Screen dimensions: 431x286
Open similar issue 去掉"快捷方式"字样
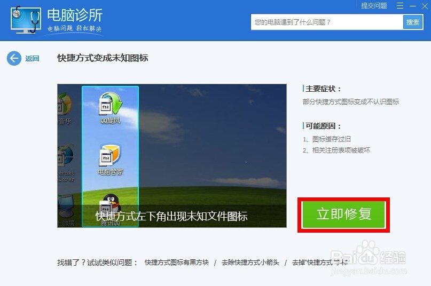click(x=320, y=263)
